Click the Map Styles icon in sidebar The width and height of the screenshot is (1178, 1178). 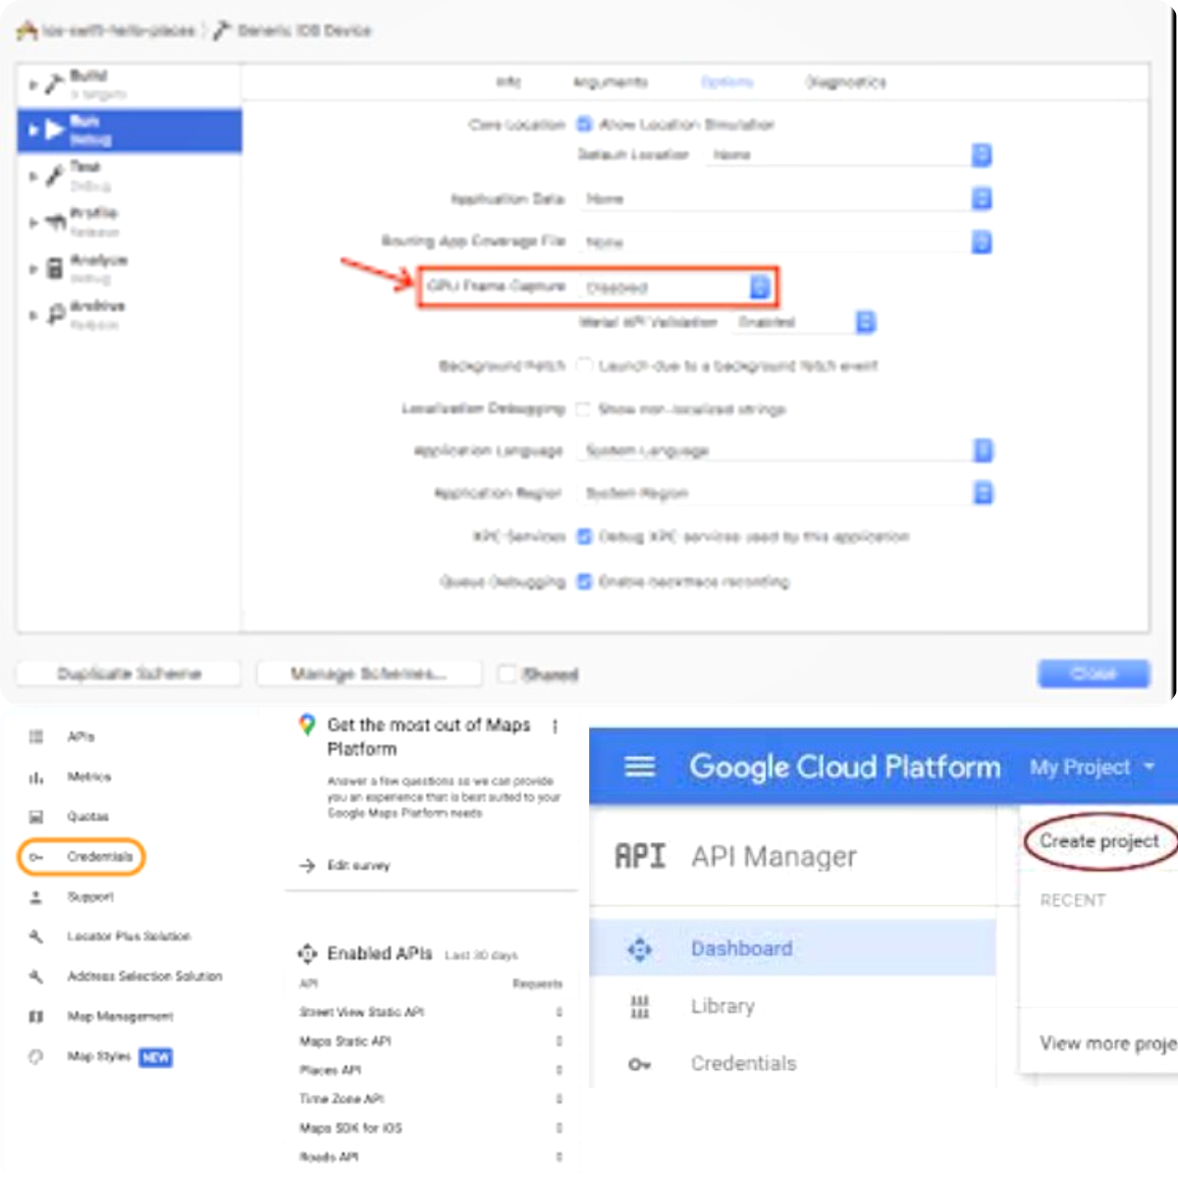pos(36,1057)
